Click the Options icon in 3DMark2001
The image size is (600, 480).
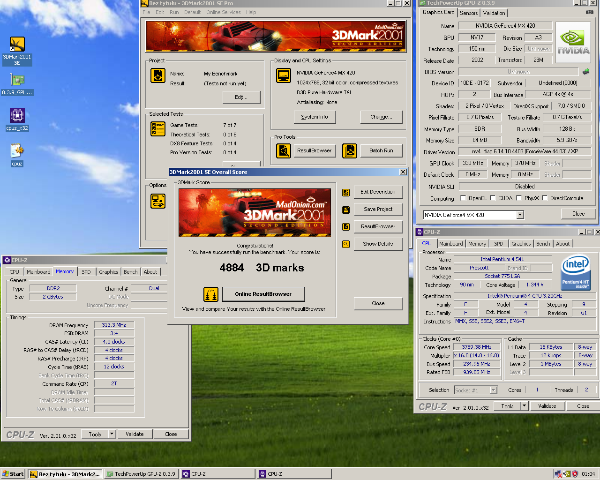pyautogui.click(x=158, y=201)
